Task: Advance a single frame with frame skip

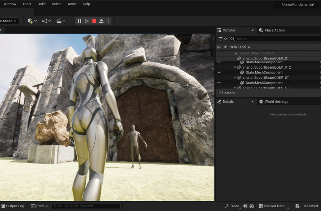Action: pyautogui.click(x=87, y=21)
